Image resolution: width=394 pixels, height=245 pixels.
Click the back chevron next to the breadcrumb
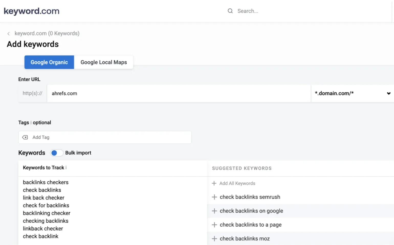pos(8,33)
